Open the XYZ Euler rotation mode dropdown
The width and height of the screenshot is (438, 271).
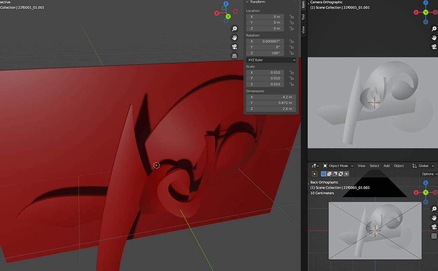271,60
